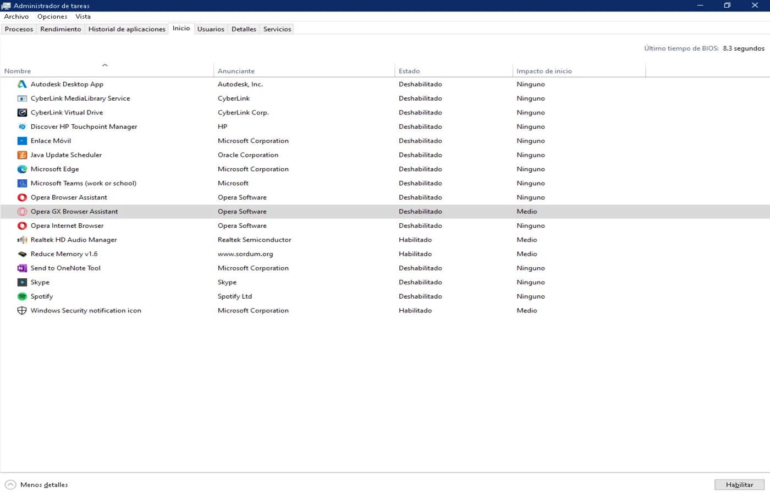This screenshot has height=495, width=770.
Task: Click the Java Update Scheduler icon
Action: (22, 155)
